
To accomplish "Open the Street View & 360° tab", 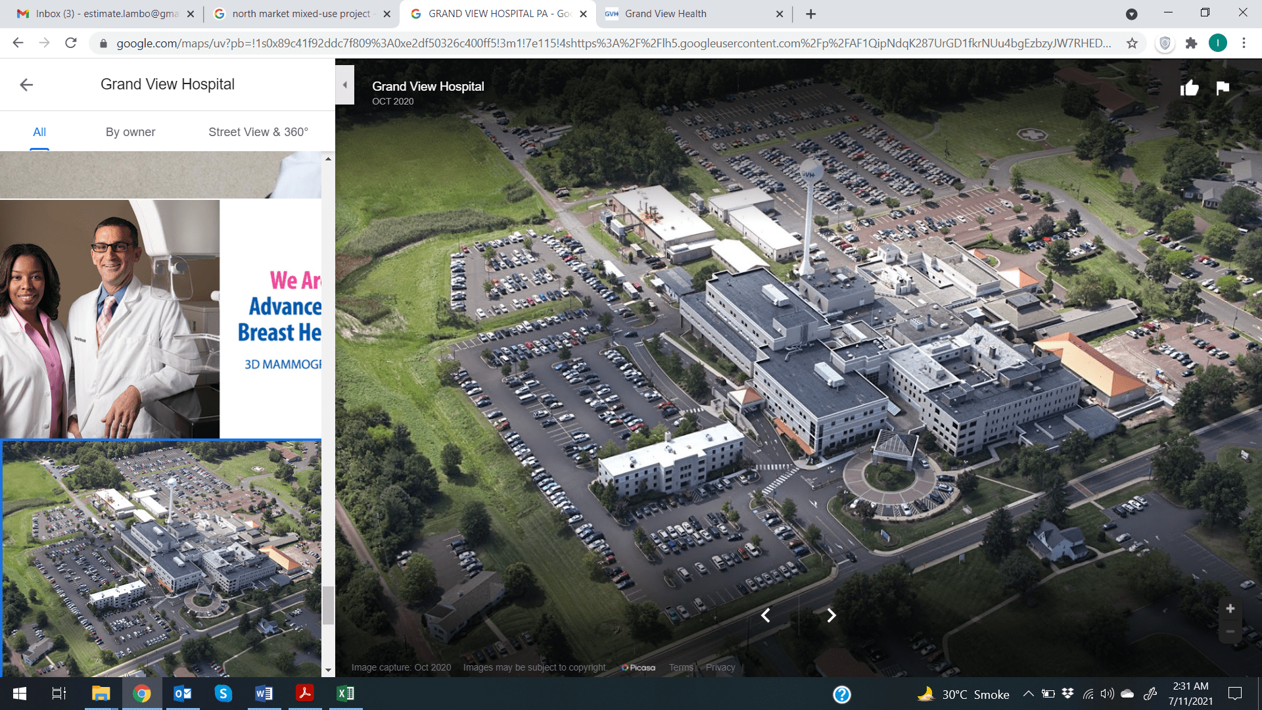I will pos(258,131).
